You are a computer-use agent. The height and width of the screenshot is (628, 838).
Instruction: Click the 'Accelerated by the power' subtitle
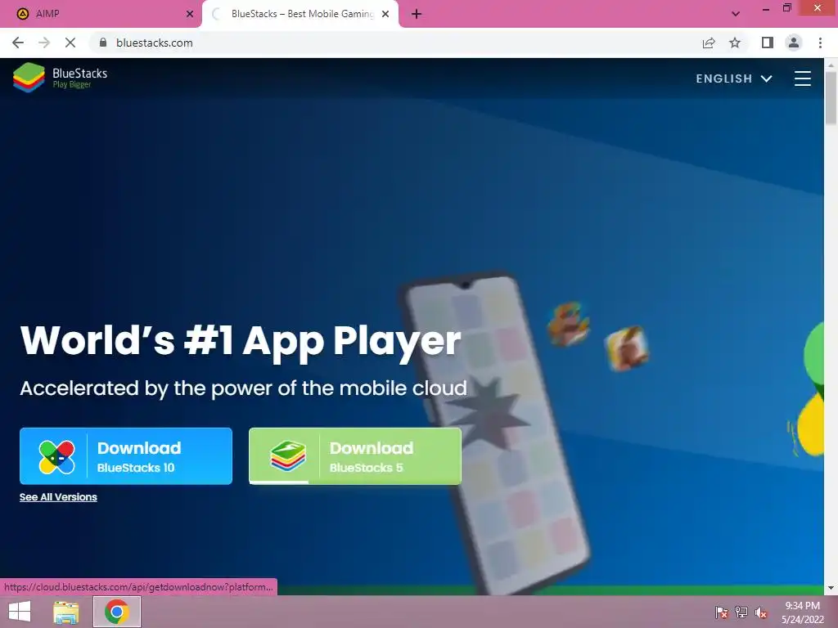pyautogui.click(x=243, y=388)
